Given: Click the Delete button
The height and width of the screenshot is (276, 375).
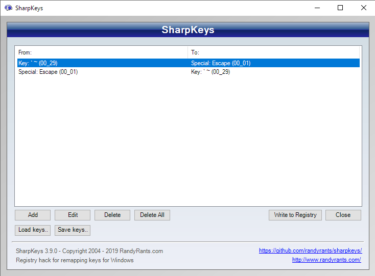Looking at the screenshot, I should [112, 215].
